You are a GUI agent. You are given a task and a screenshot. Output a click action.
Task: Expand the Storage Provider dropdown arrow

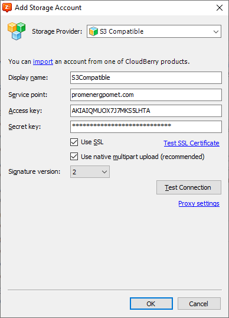click(x=216, y=32)
